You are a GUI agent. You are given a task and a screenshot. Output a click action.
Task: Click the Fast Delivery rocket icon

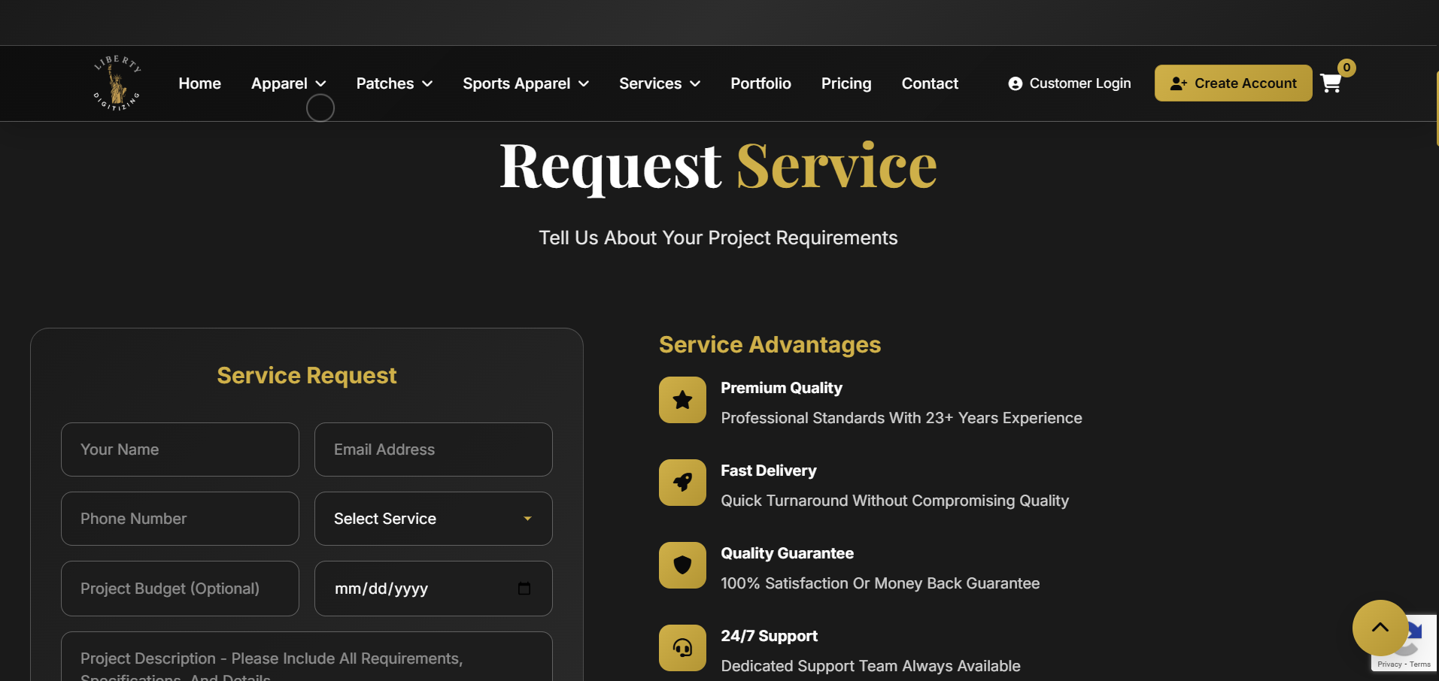click(682, 482)
